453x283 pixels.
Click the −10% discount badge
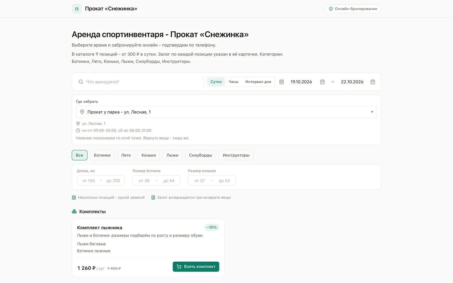coord(212,227)
